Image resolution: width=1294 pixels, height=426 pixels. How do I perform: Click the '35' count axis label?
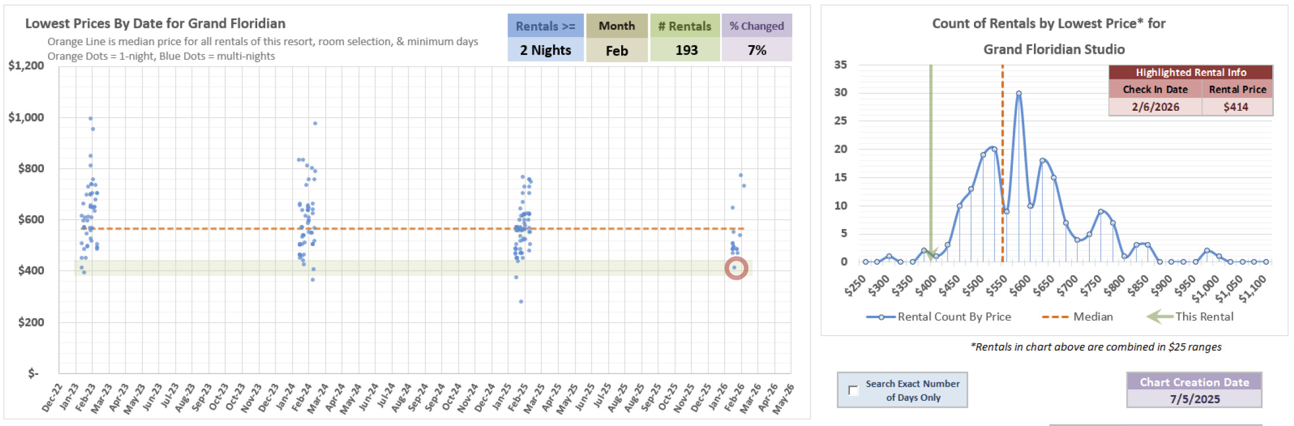[x=840, y=65]
